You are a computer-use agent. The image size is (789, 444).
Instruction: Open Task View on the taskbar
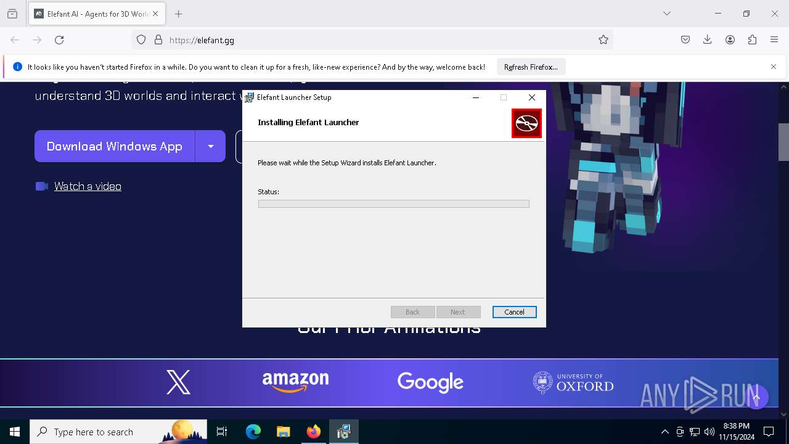click(x=222, y=432)
